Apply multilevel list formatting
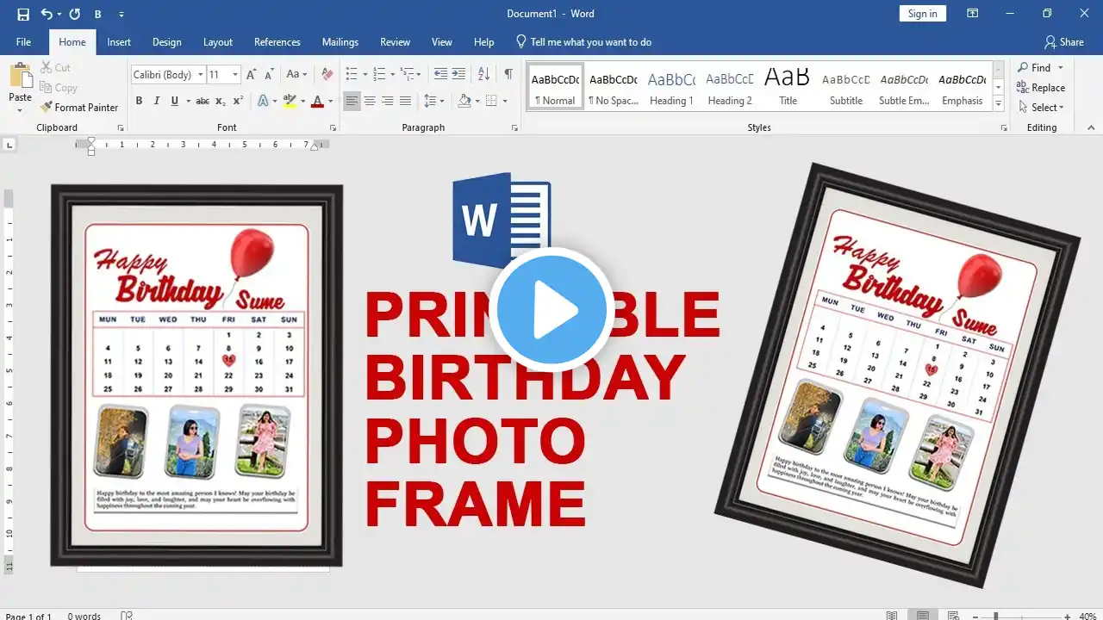 click(x=407, y=75)
